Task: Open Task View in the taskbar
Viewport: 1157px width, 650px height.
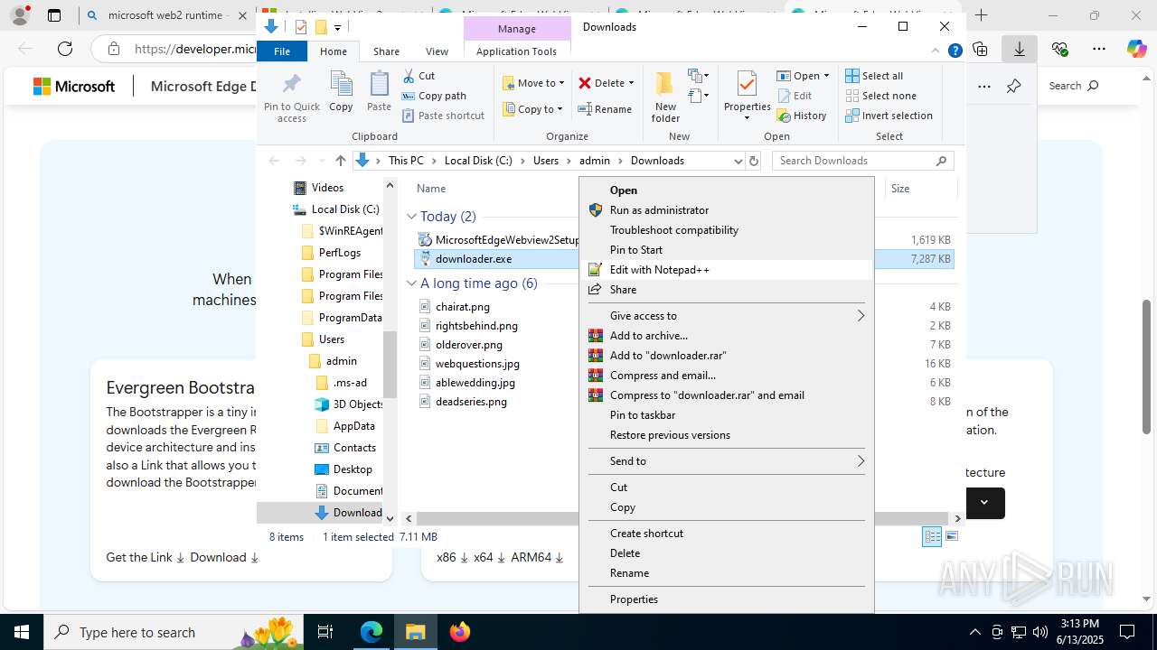Action: [x=325, y=632]
